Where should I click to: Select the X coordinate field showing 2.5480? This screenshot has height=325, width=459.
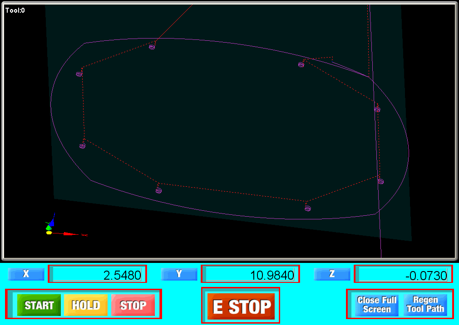98,274
